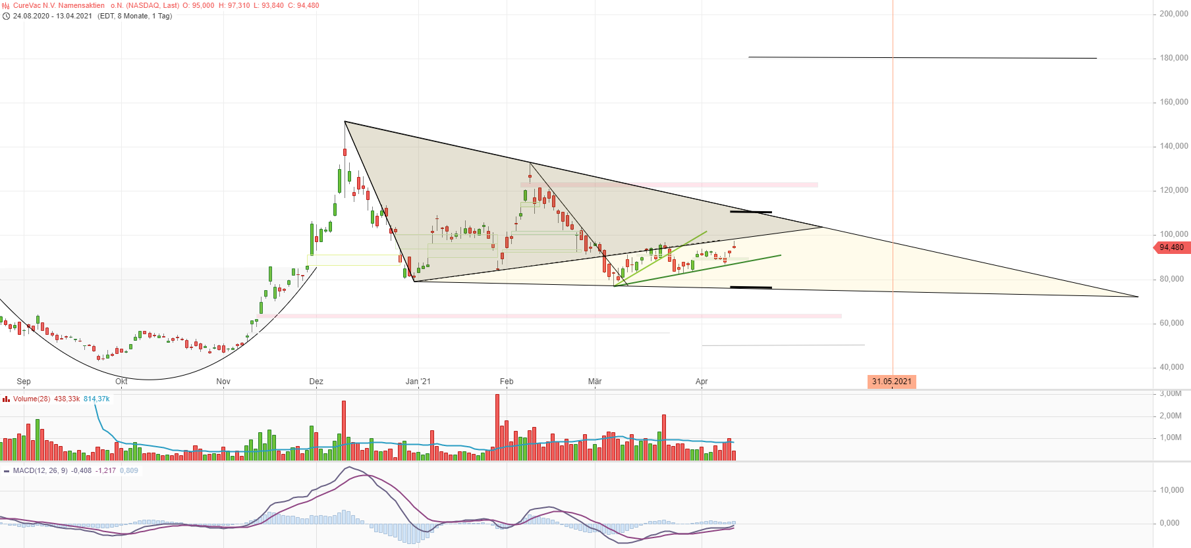Click the low value L: 93,840
The image size is (1191, 548).
pos(269,5)
